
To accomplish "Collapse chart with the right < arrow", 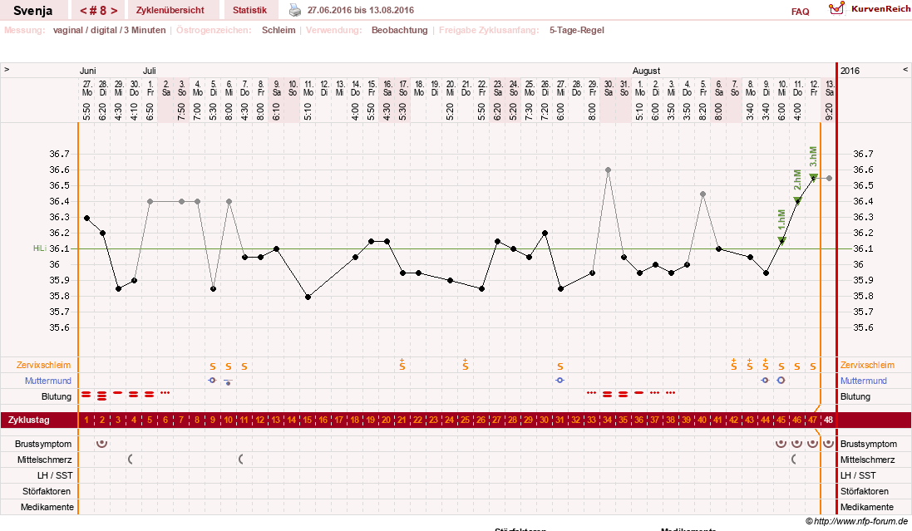I will click(x=905, y=69).
